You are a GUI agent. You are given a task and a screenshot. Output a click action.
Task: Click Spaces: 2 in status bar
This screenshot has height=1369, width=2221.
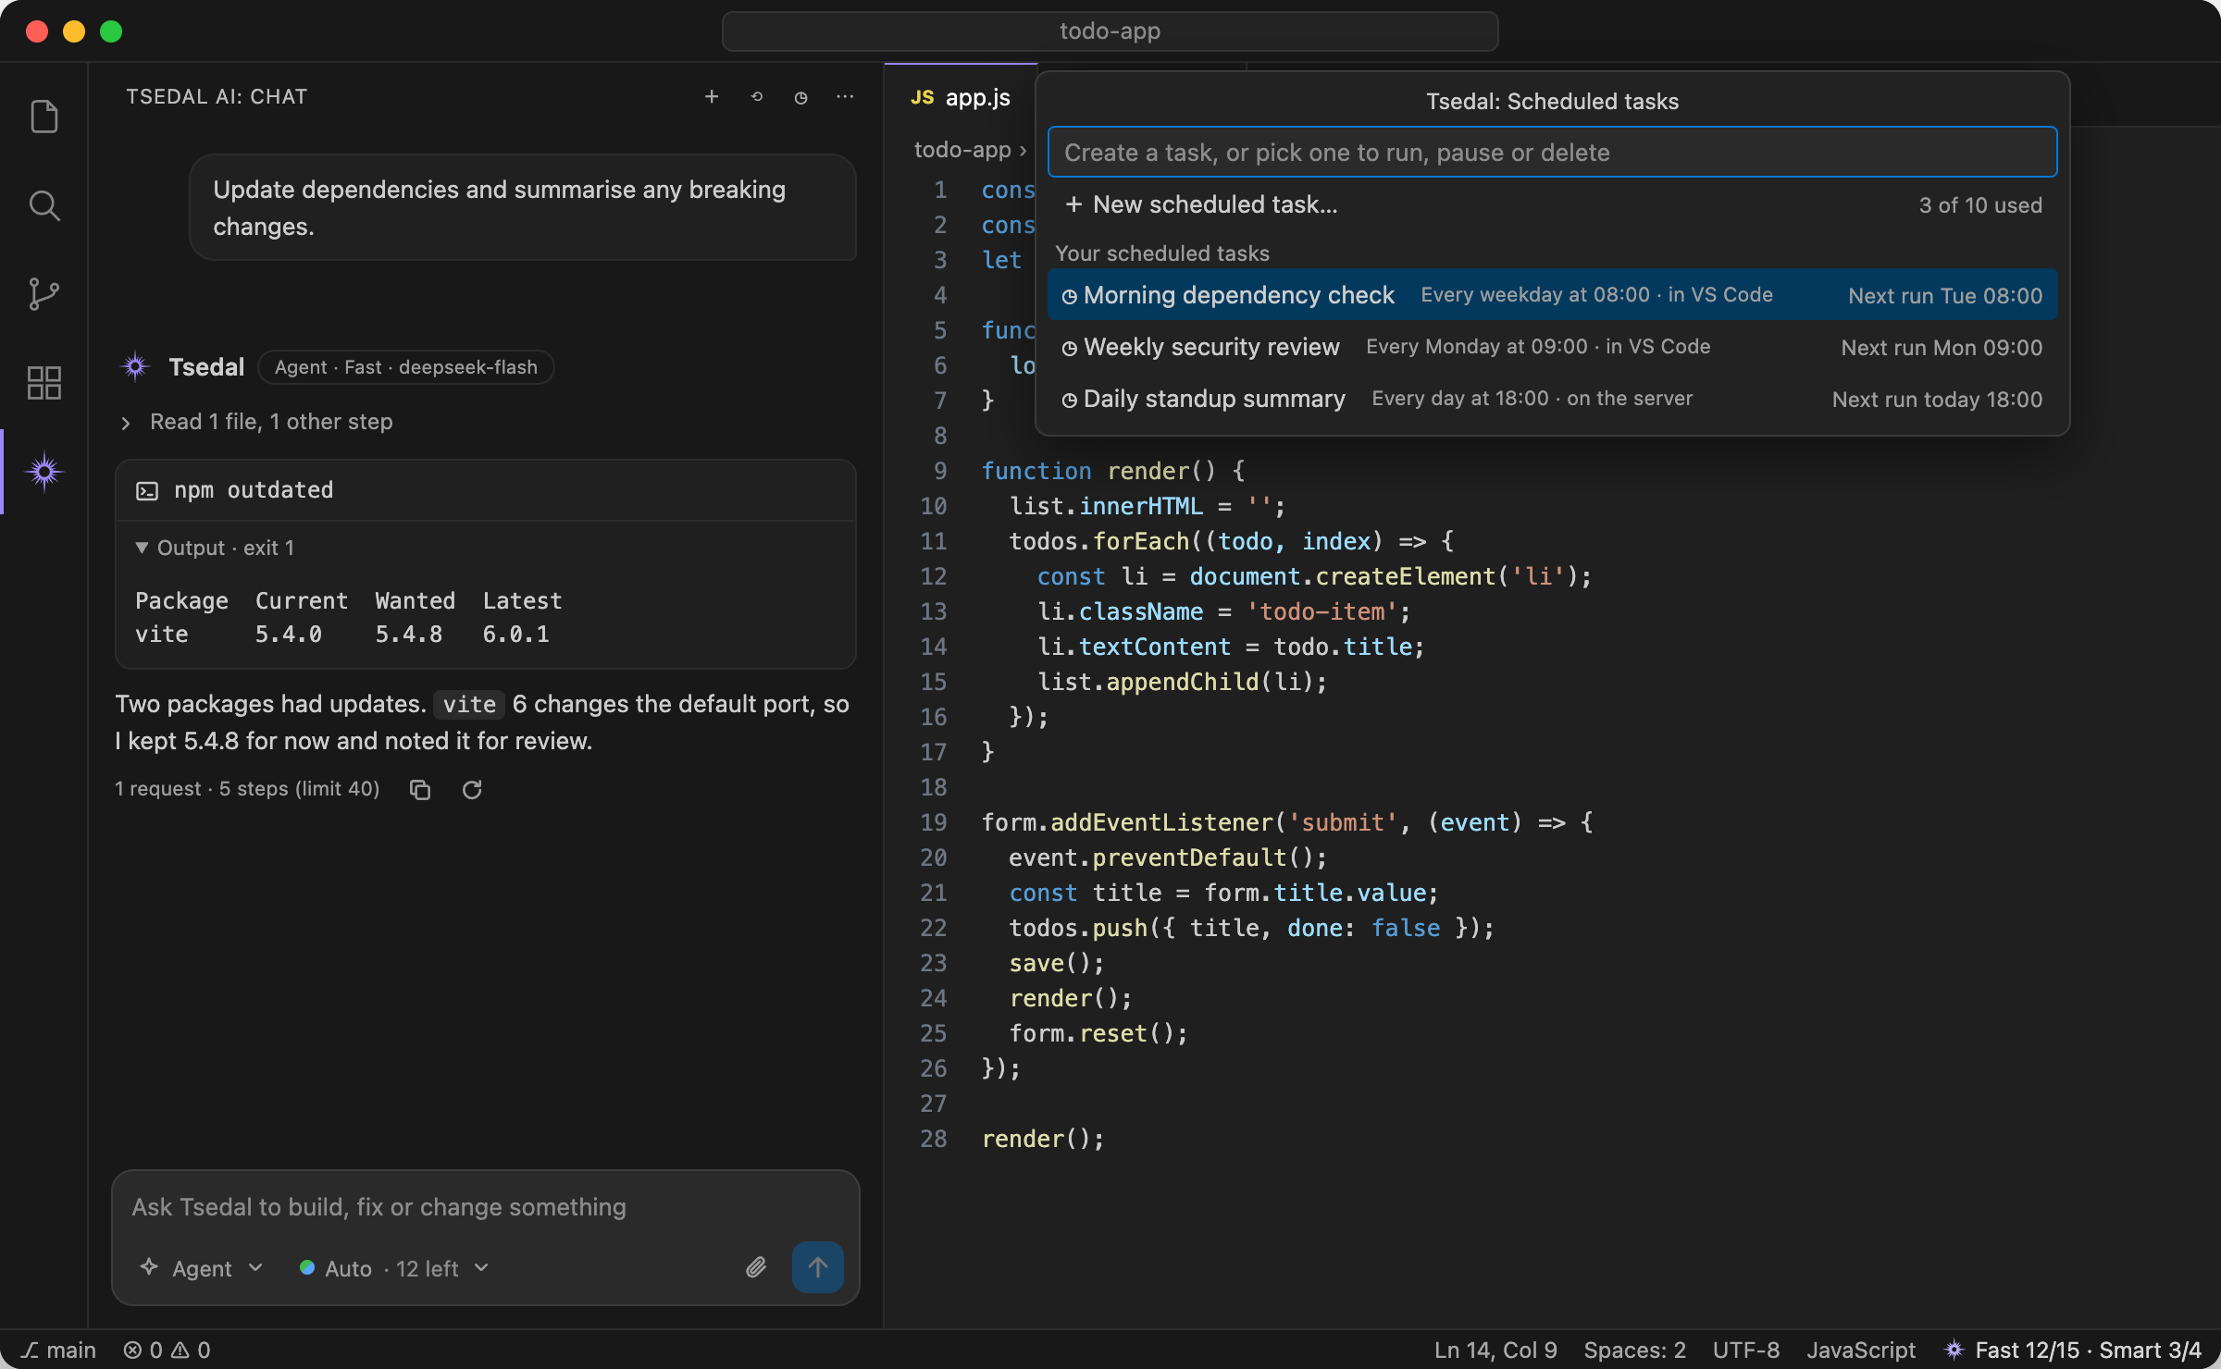click(x=1634, y=1350)
